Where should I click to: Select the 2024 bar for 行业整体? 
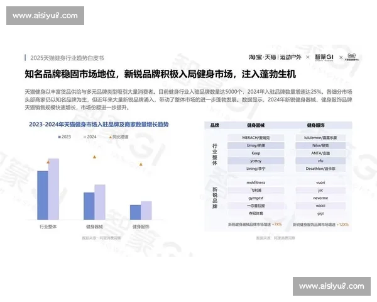click(x=53, y=189)
